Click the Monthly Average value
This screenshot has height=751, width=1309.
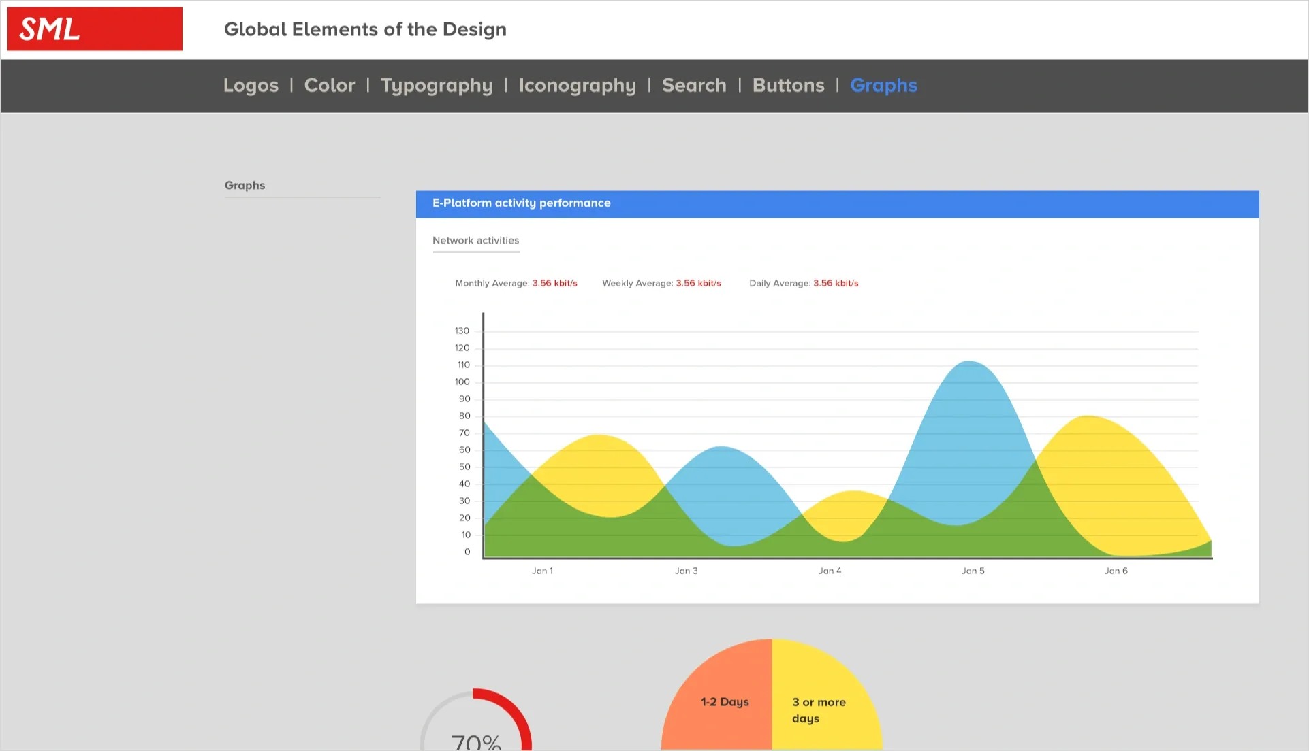[554, 284]
